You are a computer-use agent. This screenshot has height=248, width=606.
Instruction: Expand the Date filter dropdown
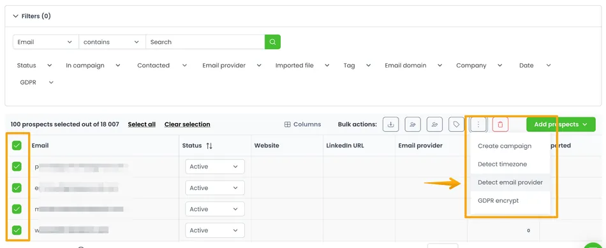coord(535,65)
